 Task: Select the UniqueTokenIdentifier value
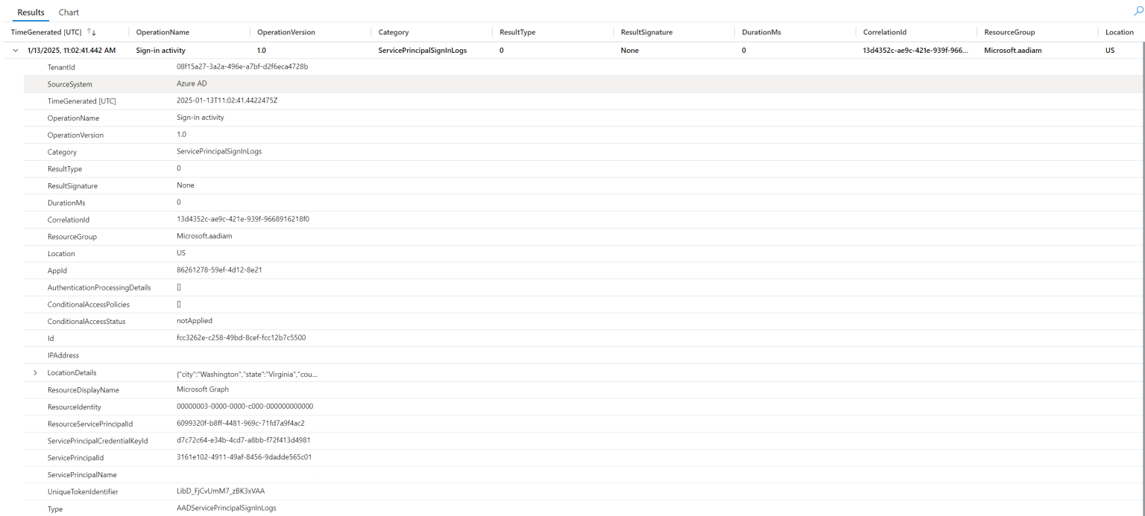(221, 491)
